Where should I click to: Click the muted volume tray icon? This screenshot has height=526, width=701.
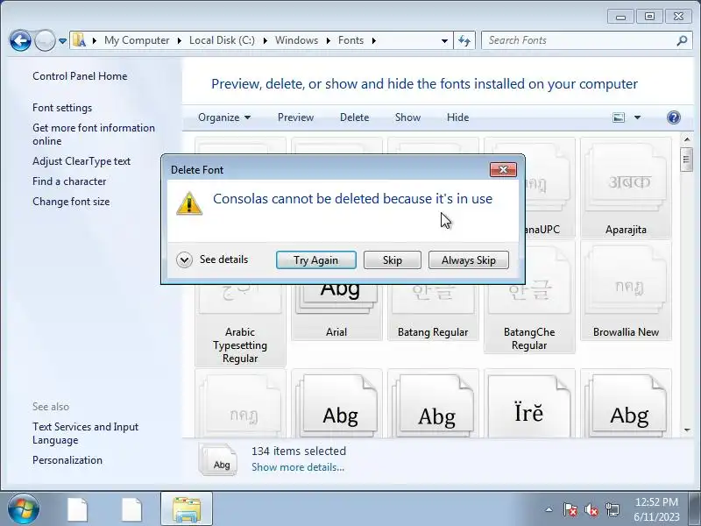[591, 509]
